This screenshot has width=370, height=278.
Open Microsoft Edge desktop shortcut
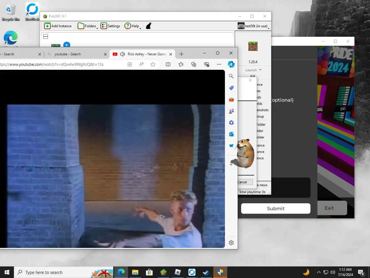(11, 38)
